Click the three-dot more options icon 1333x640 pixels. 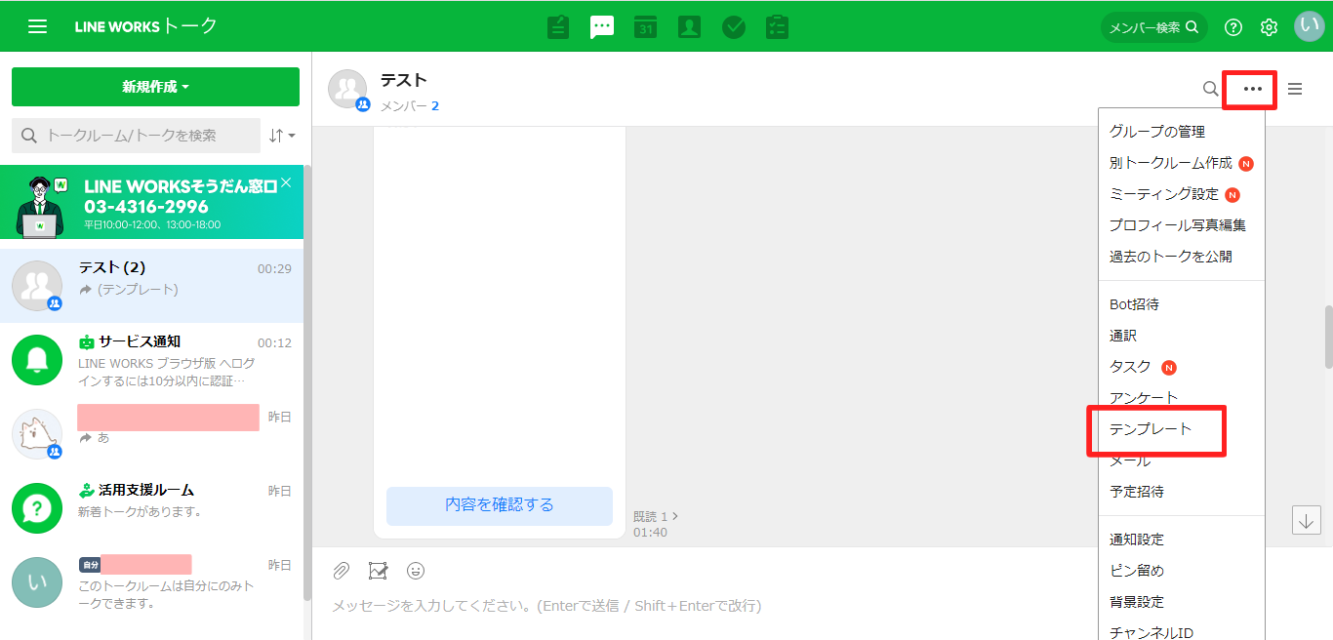coord(1253,89)
